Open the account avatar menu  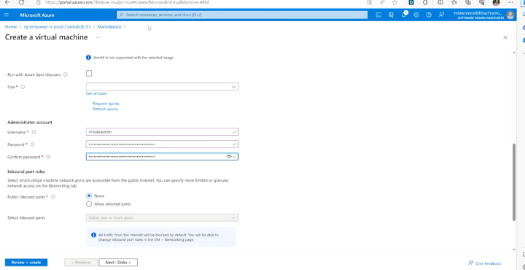510,15
